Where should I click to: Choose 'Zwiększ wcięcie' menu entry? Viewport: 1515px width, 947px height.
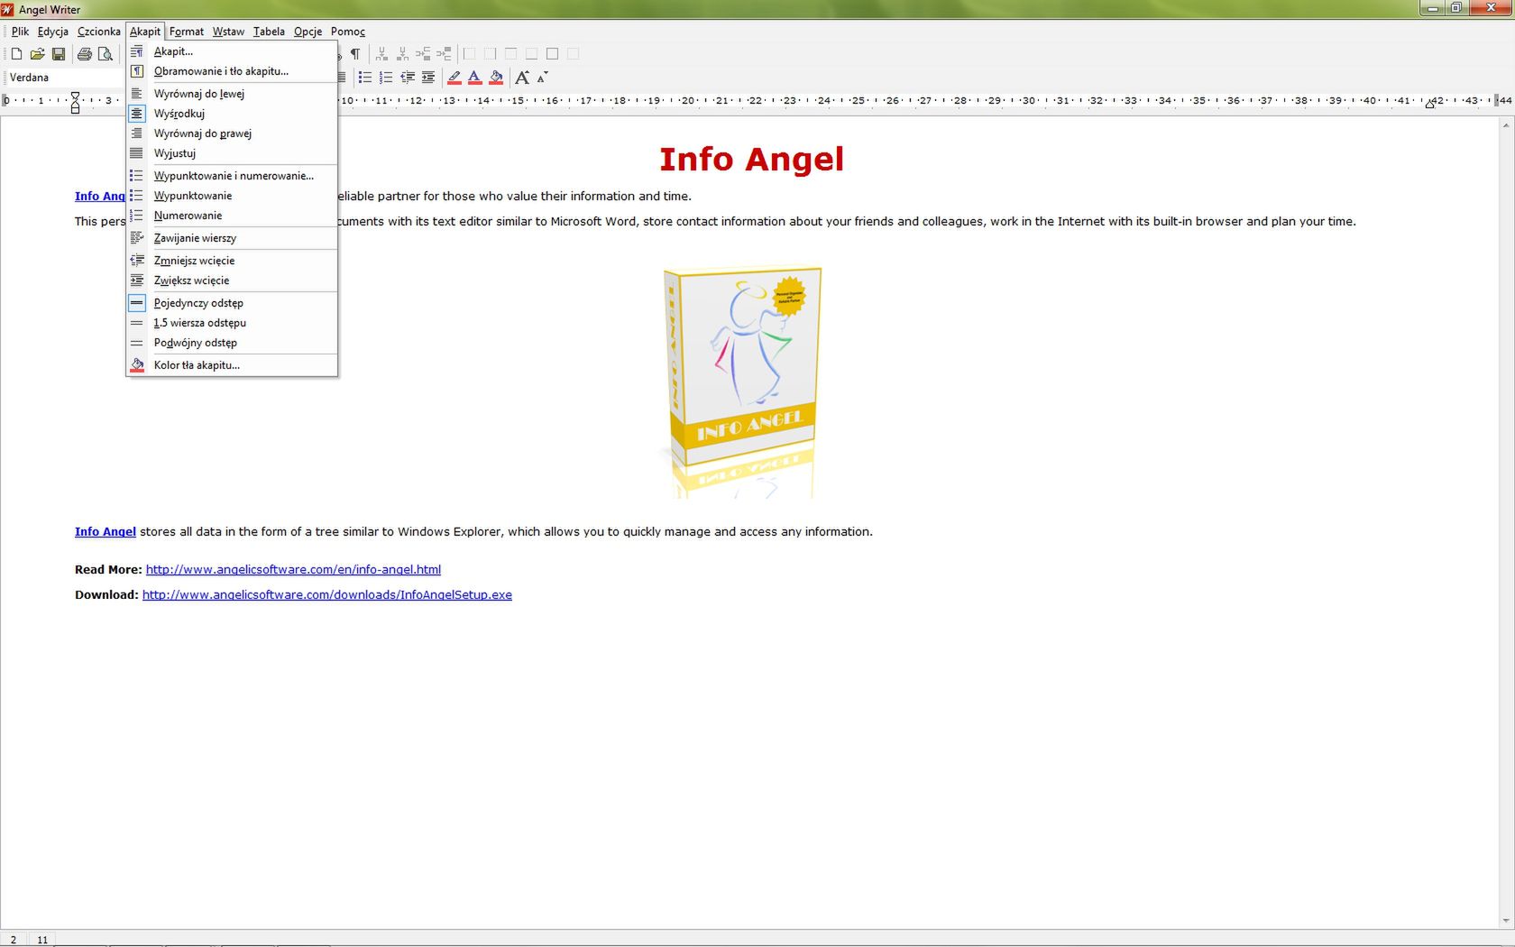[x=232, y=280]
